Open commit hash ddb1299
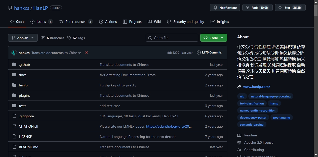 (173, 53)
